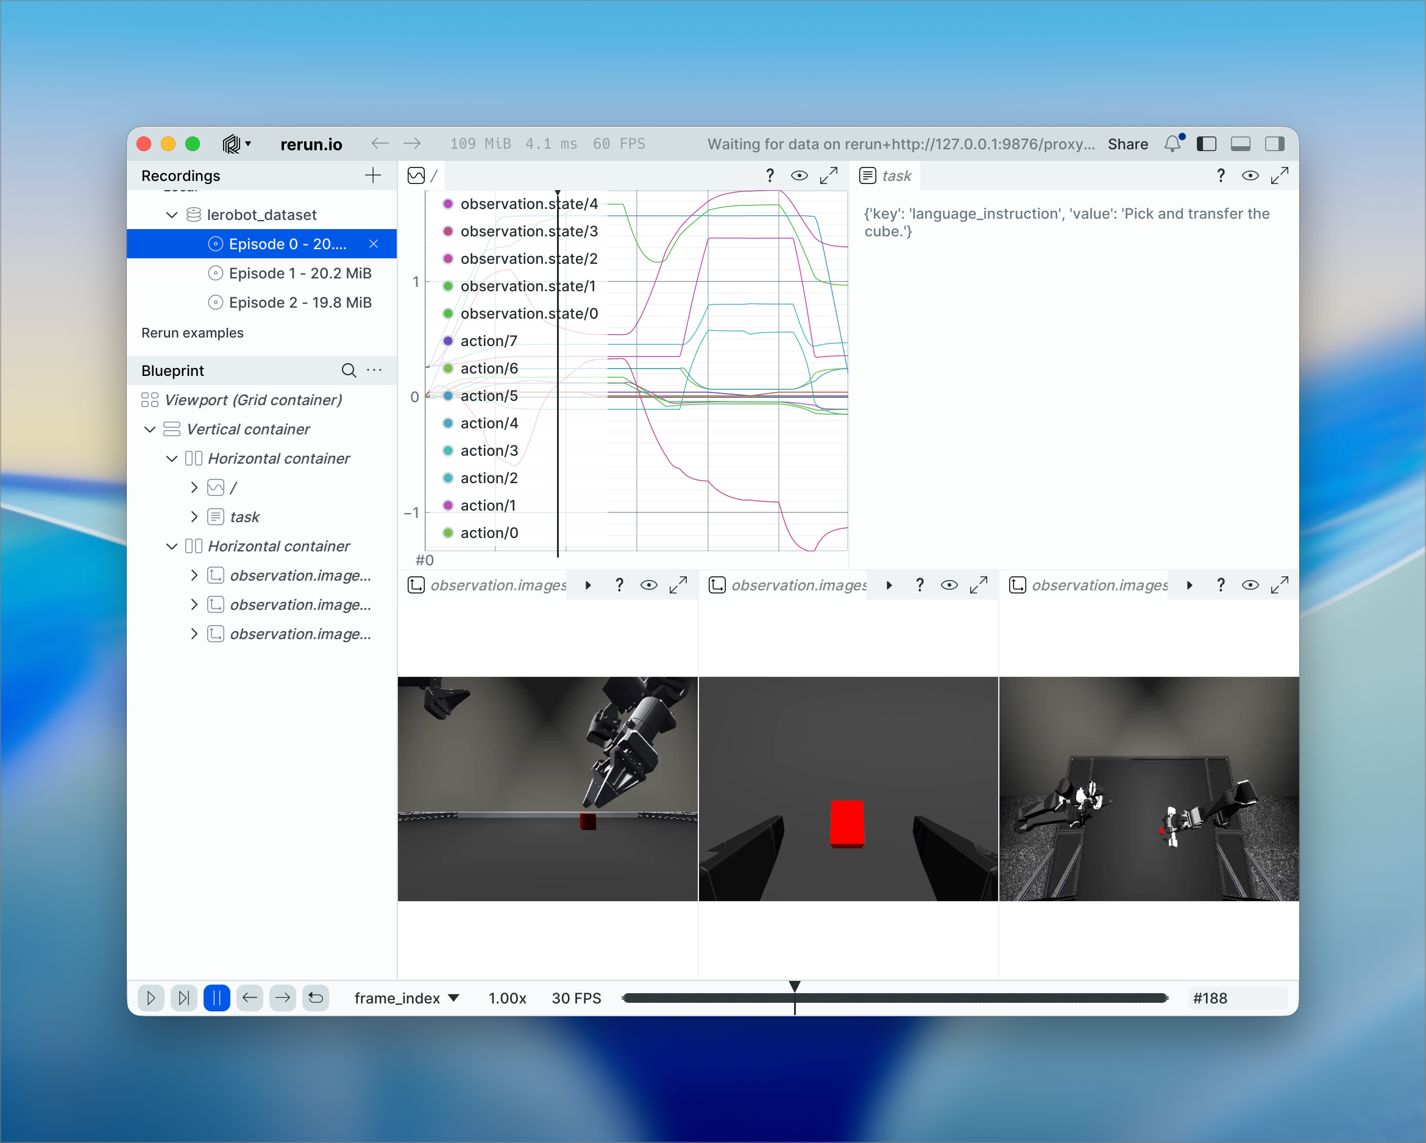Click the loop/restart icon in playback bar

(316, 997)
